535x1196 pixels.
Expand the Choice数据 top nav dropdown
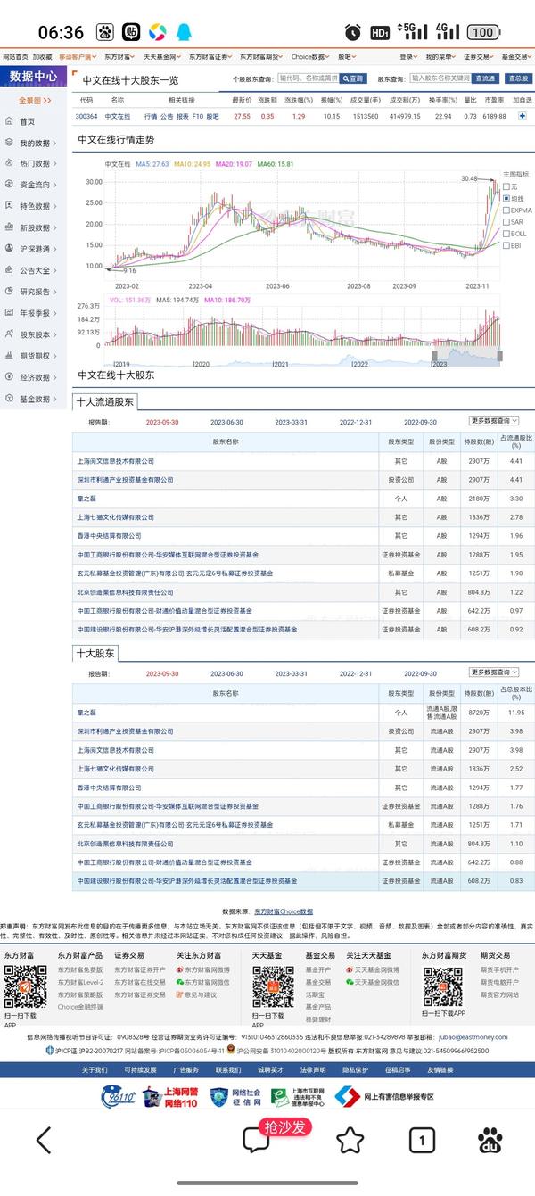click(309, 56)
